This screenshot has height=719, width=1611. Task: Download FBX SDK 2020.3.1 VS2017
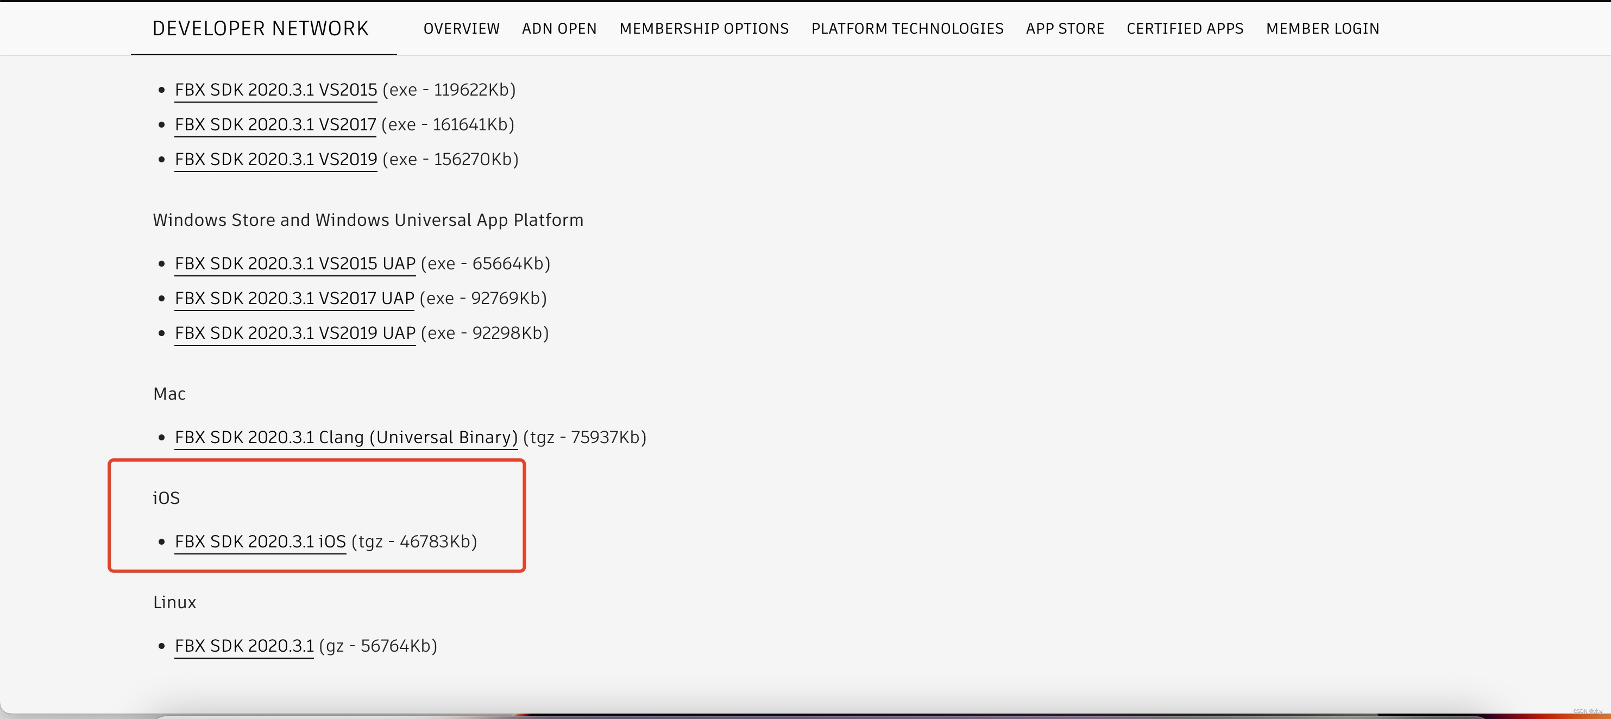pos(275,125)
